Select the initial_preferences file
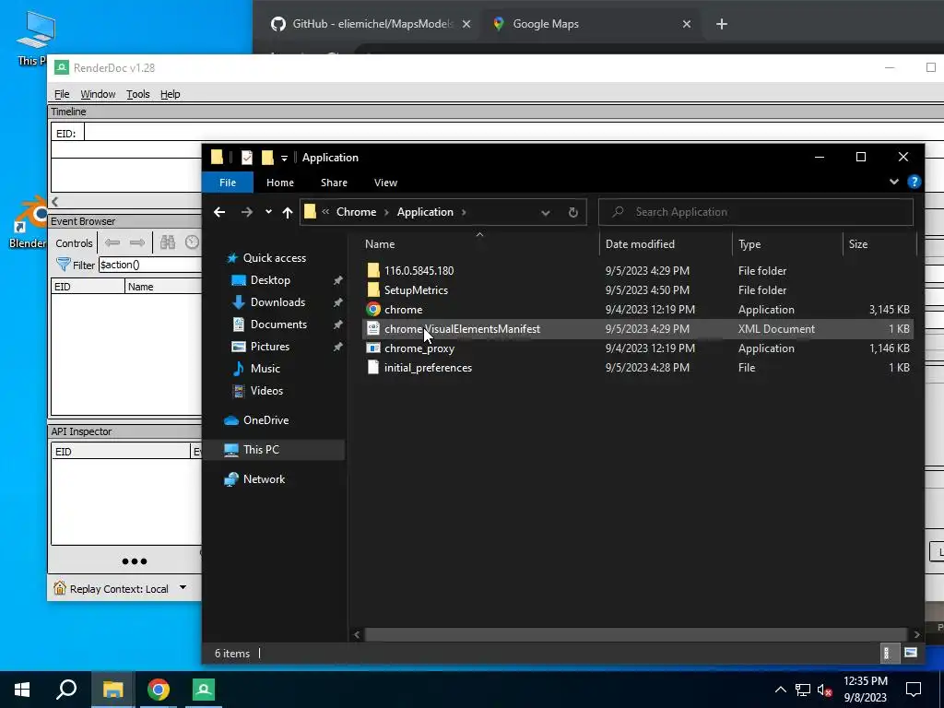 (428, 367)
